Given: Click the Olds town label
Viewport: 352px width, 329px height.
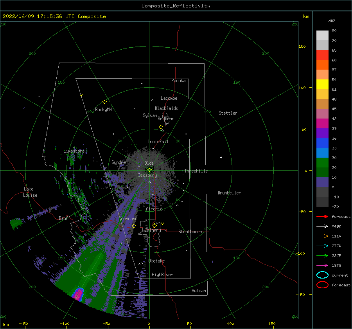Looking at the screenshot, I should (x=149, y=163).
